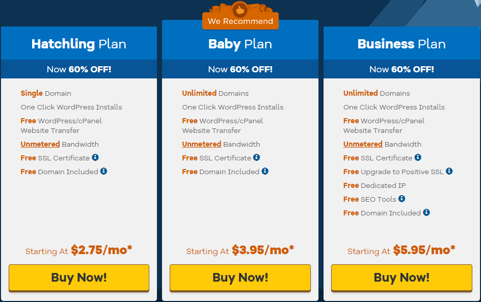This screenshot has height=302, width=481.
Task: Click the info icon by Baby plan's SSL Certificate
Action: click(x=256, y=157)
